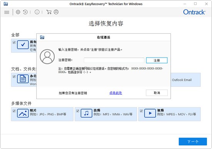Click the office documents tile icon

[23, 79]
